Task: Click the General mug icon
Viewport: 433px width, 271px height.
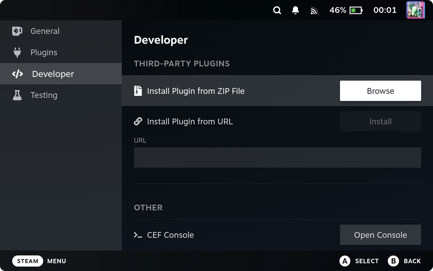Action: [x=17, y=31]
